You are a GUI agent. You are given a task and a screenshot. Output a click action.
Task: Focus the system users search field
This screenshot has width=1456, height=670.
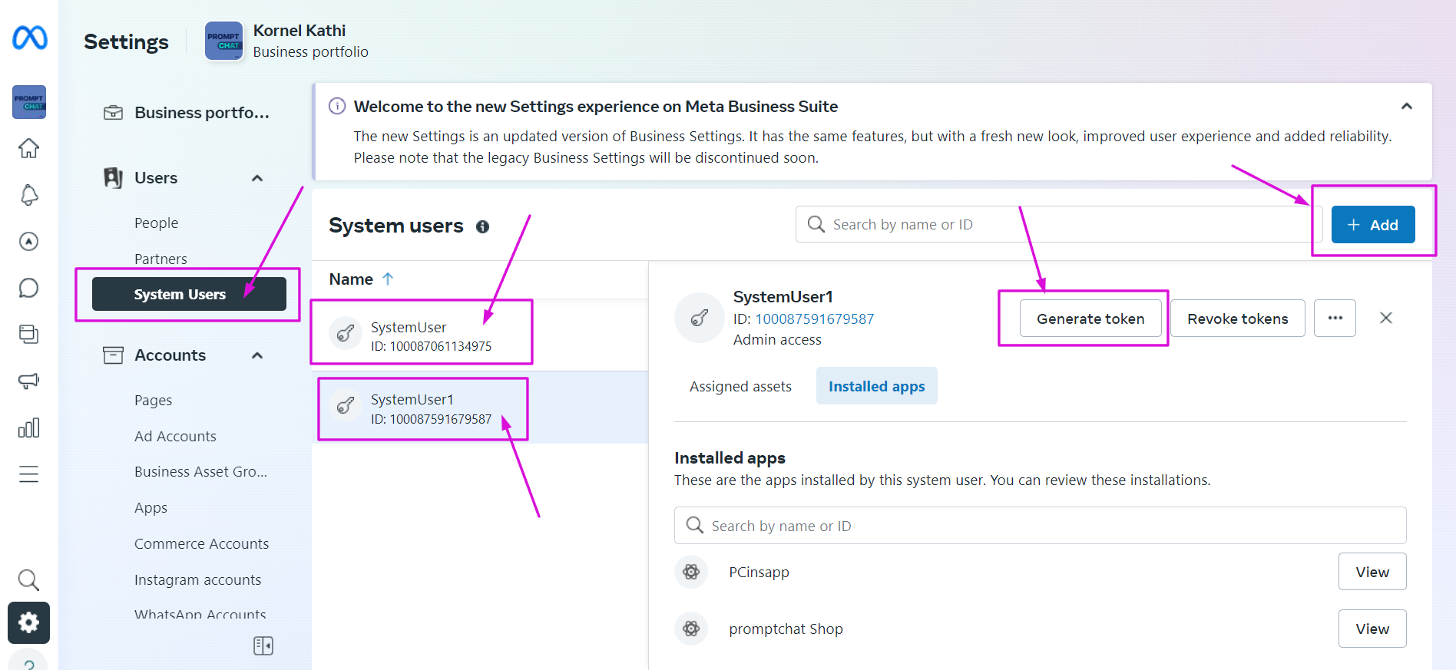[x=1059, y=224]
